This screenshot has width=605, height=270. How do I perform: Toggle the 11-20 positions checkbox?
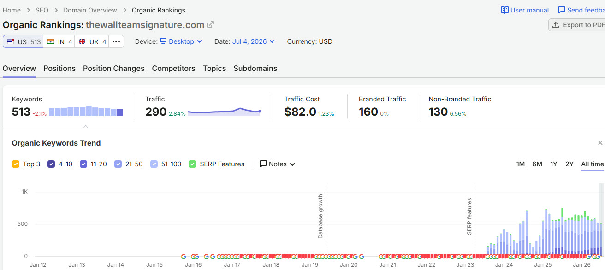tap(83, 164)
